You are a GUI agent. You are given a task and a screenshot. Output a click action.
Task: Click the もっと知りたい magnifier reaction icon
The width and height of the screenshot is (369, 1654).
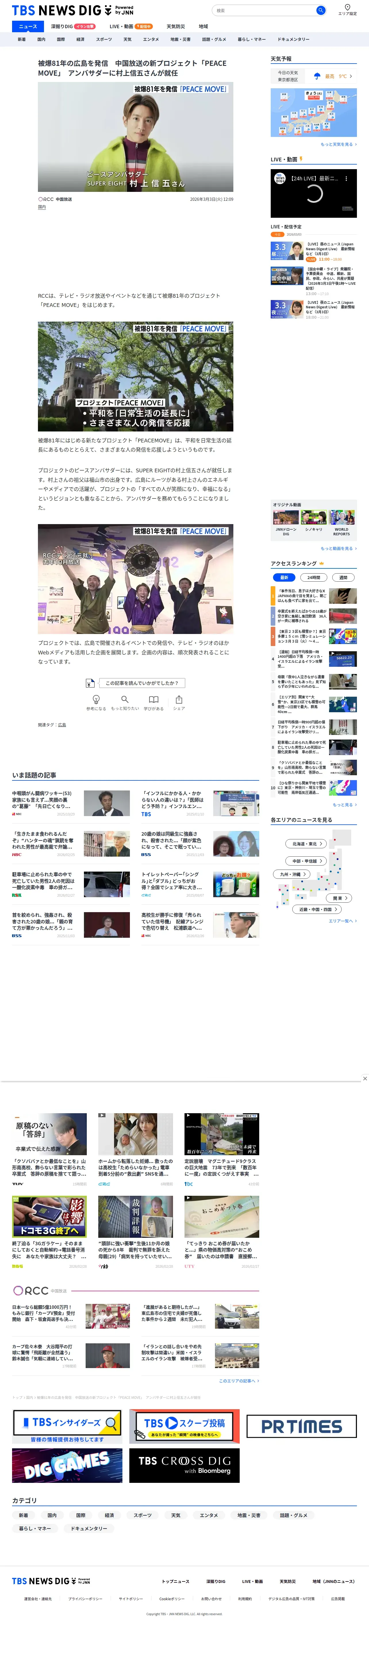click(x=125, y=699)
